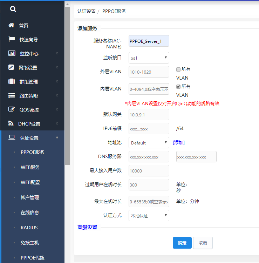
Task: Uncheck 所有VLAN checkbox for 内层VLAN
Action: (x=178, y=87)
